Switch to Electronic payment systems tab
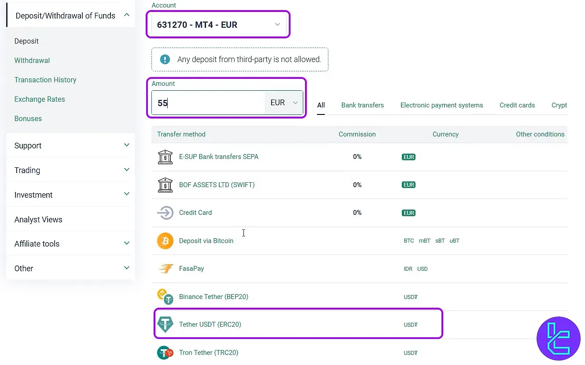This screenshot has width=585, height=365. click(442, 105)
